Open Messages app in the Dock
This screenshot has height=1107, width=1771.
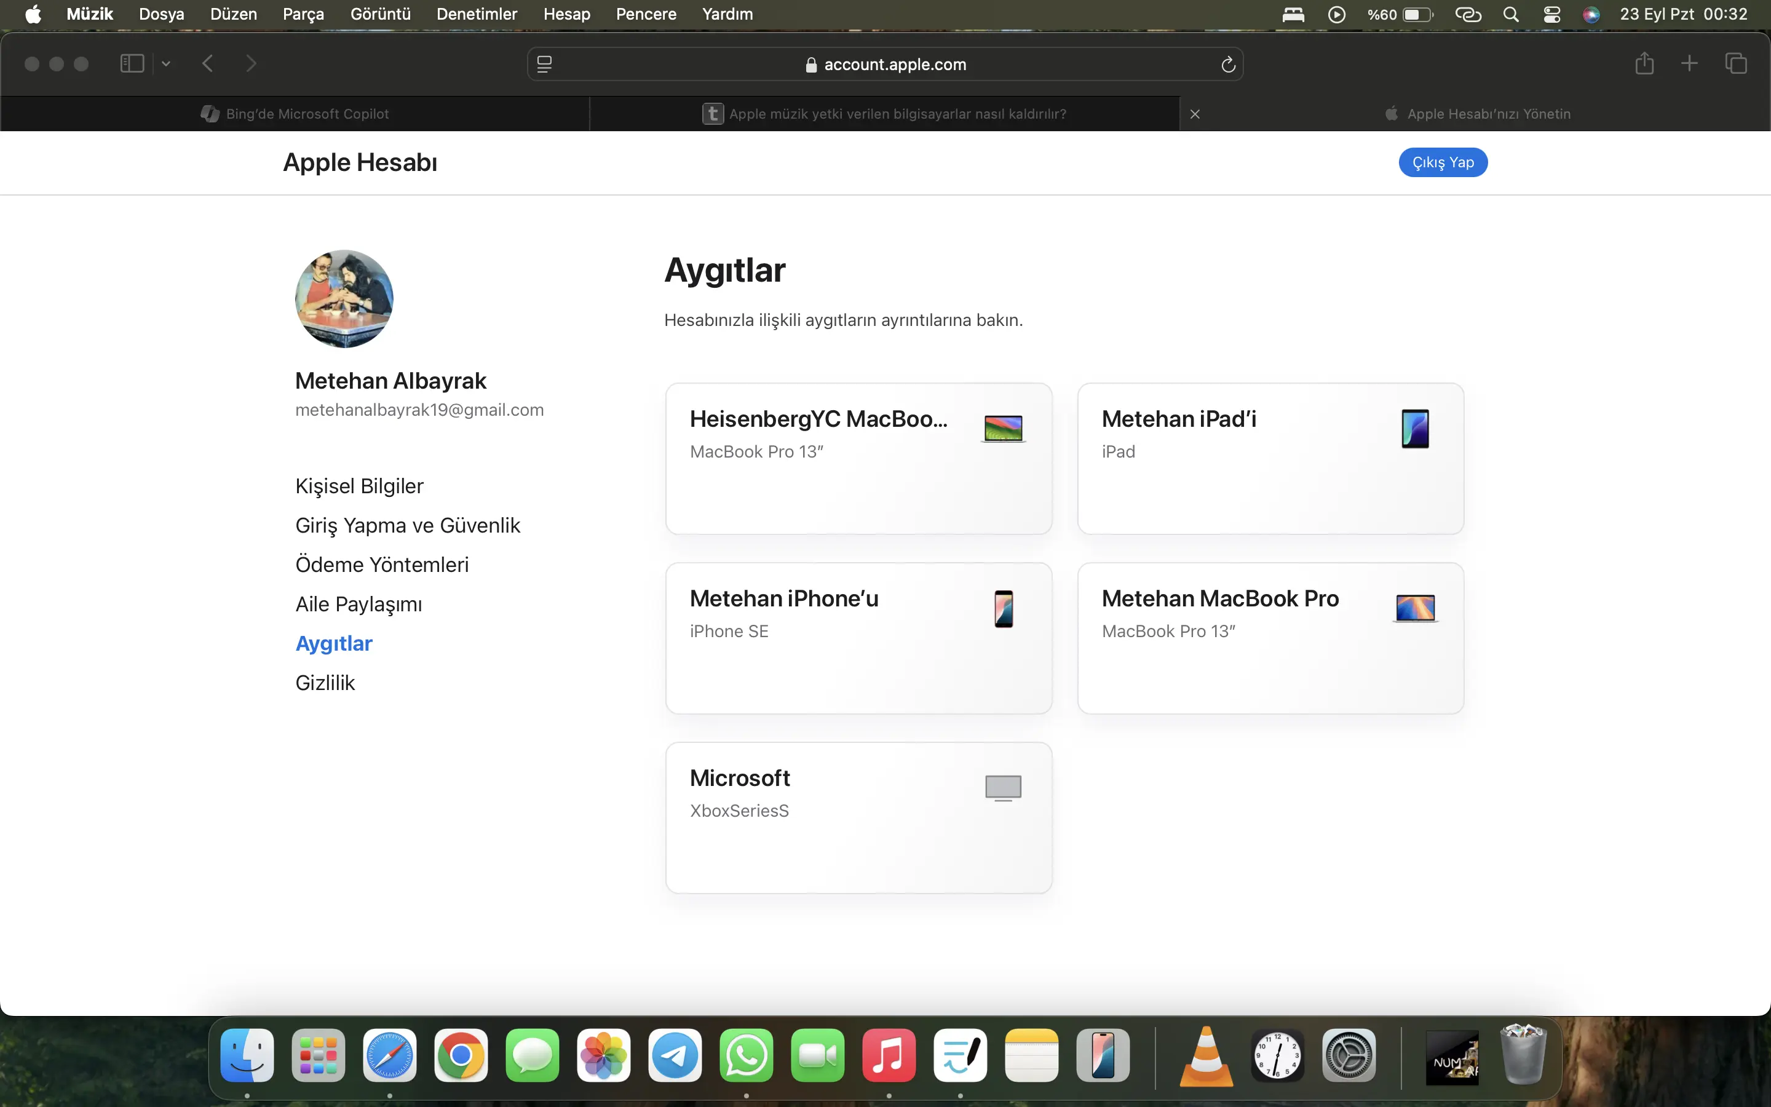[532, 1055]
